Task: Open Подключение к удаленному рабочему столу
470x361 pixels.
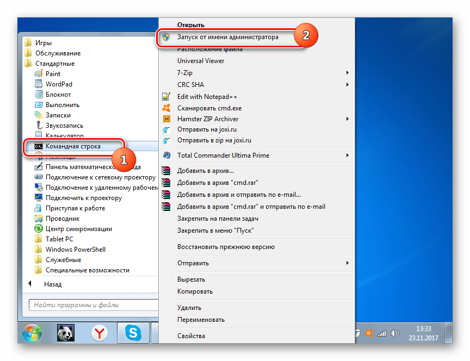Action: point(96,188)
